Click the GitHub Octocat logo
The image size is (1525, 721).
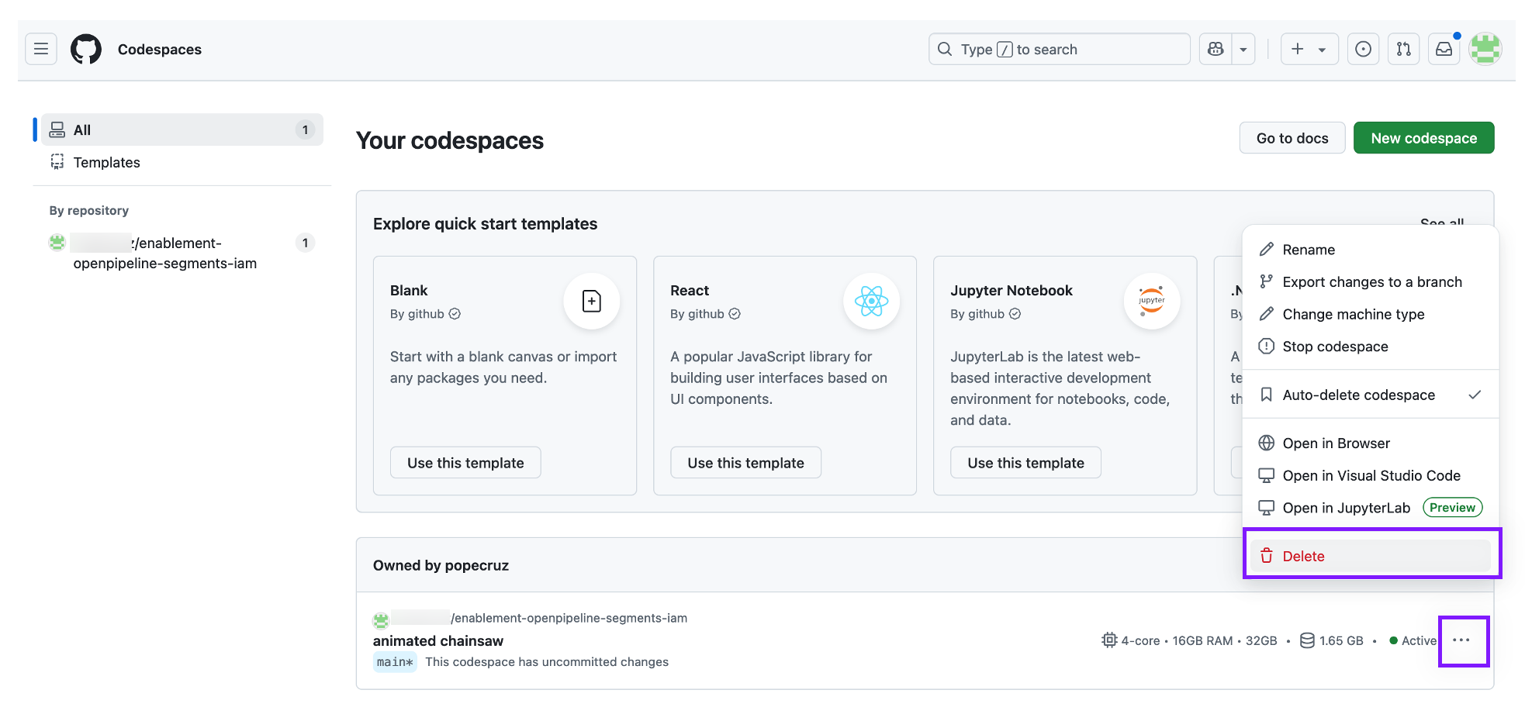86,49
